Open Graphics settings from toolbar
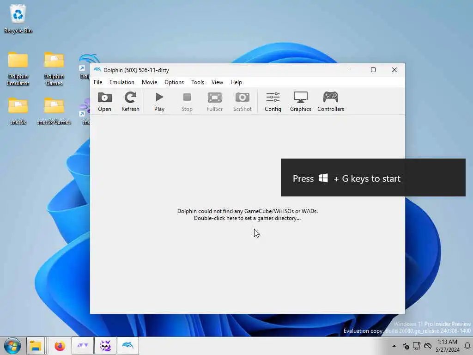Viewport: 473px width, 355px height. 300,102
